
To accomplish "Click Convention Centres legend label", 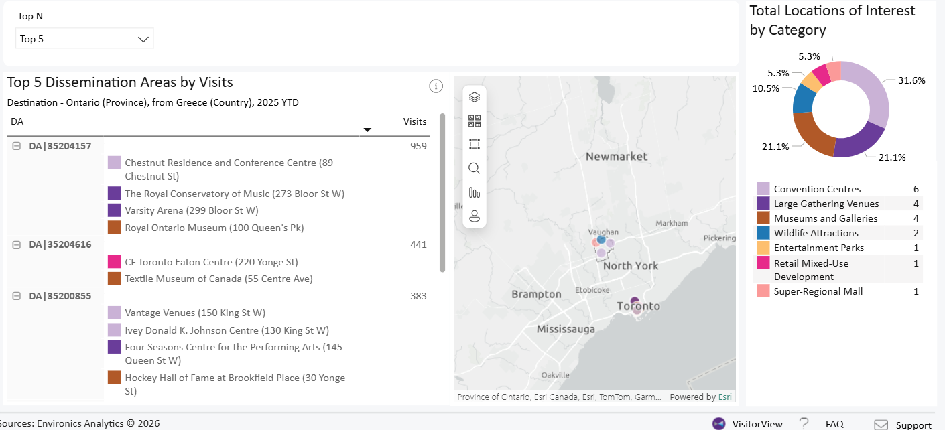I will pos(817,189).
